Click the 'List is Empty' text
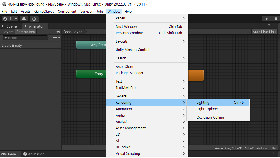The image size is (280, 158). [12, 46]
